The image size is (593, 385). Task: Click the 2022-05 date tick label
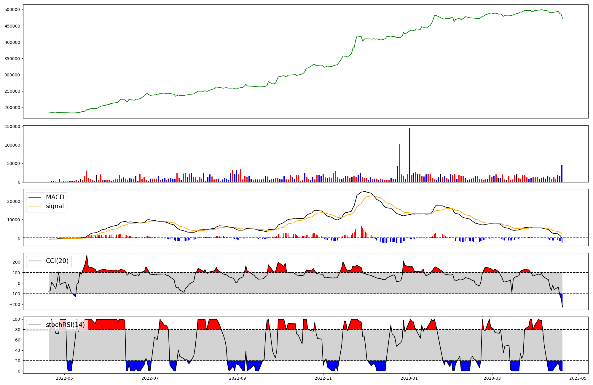click(x=64, y=378)
